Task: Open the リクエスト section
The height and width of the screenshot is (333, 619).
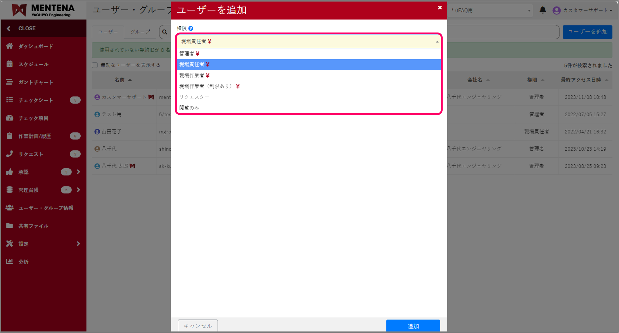Action: click(x=31, y=154)
